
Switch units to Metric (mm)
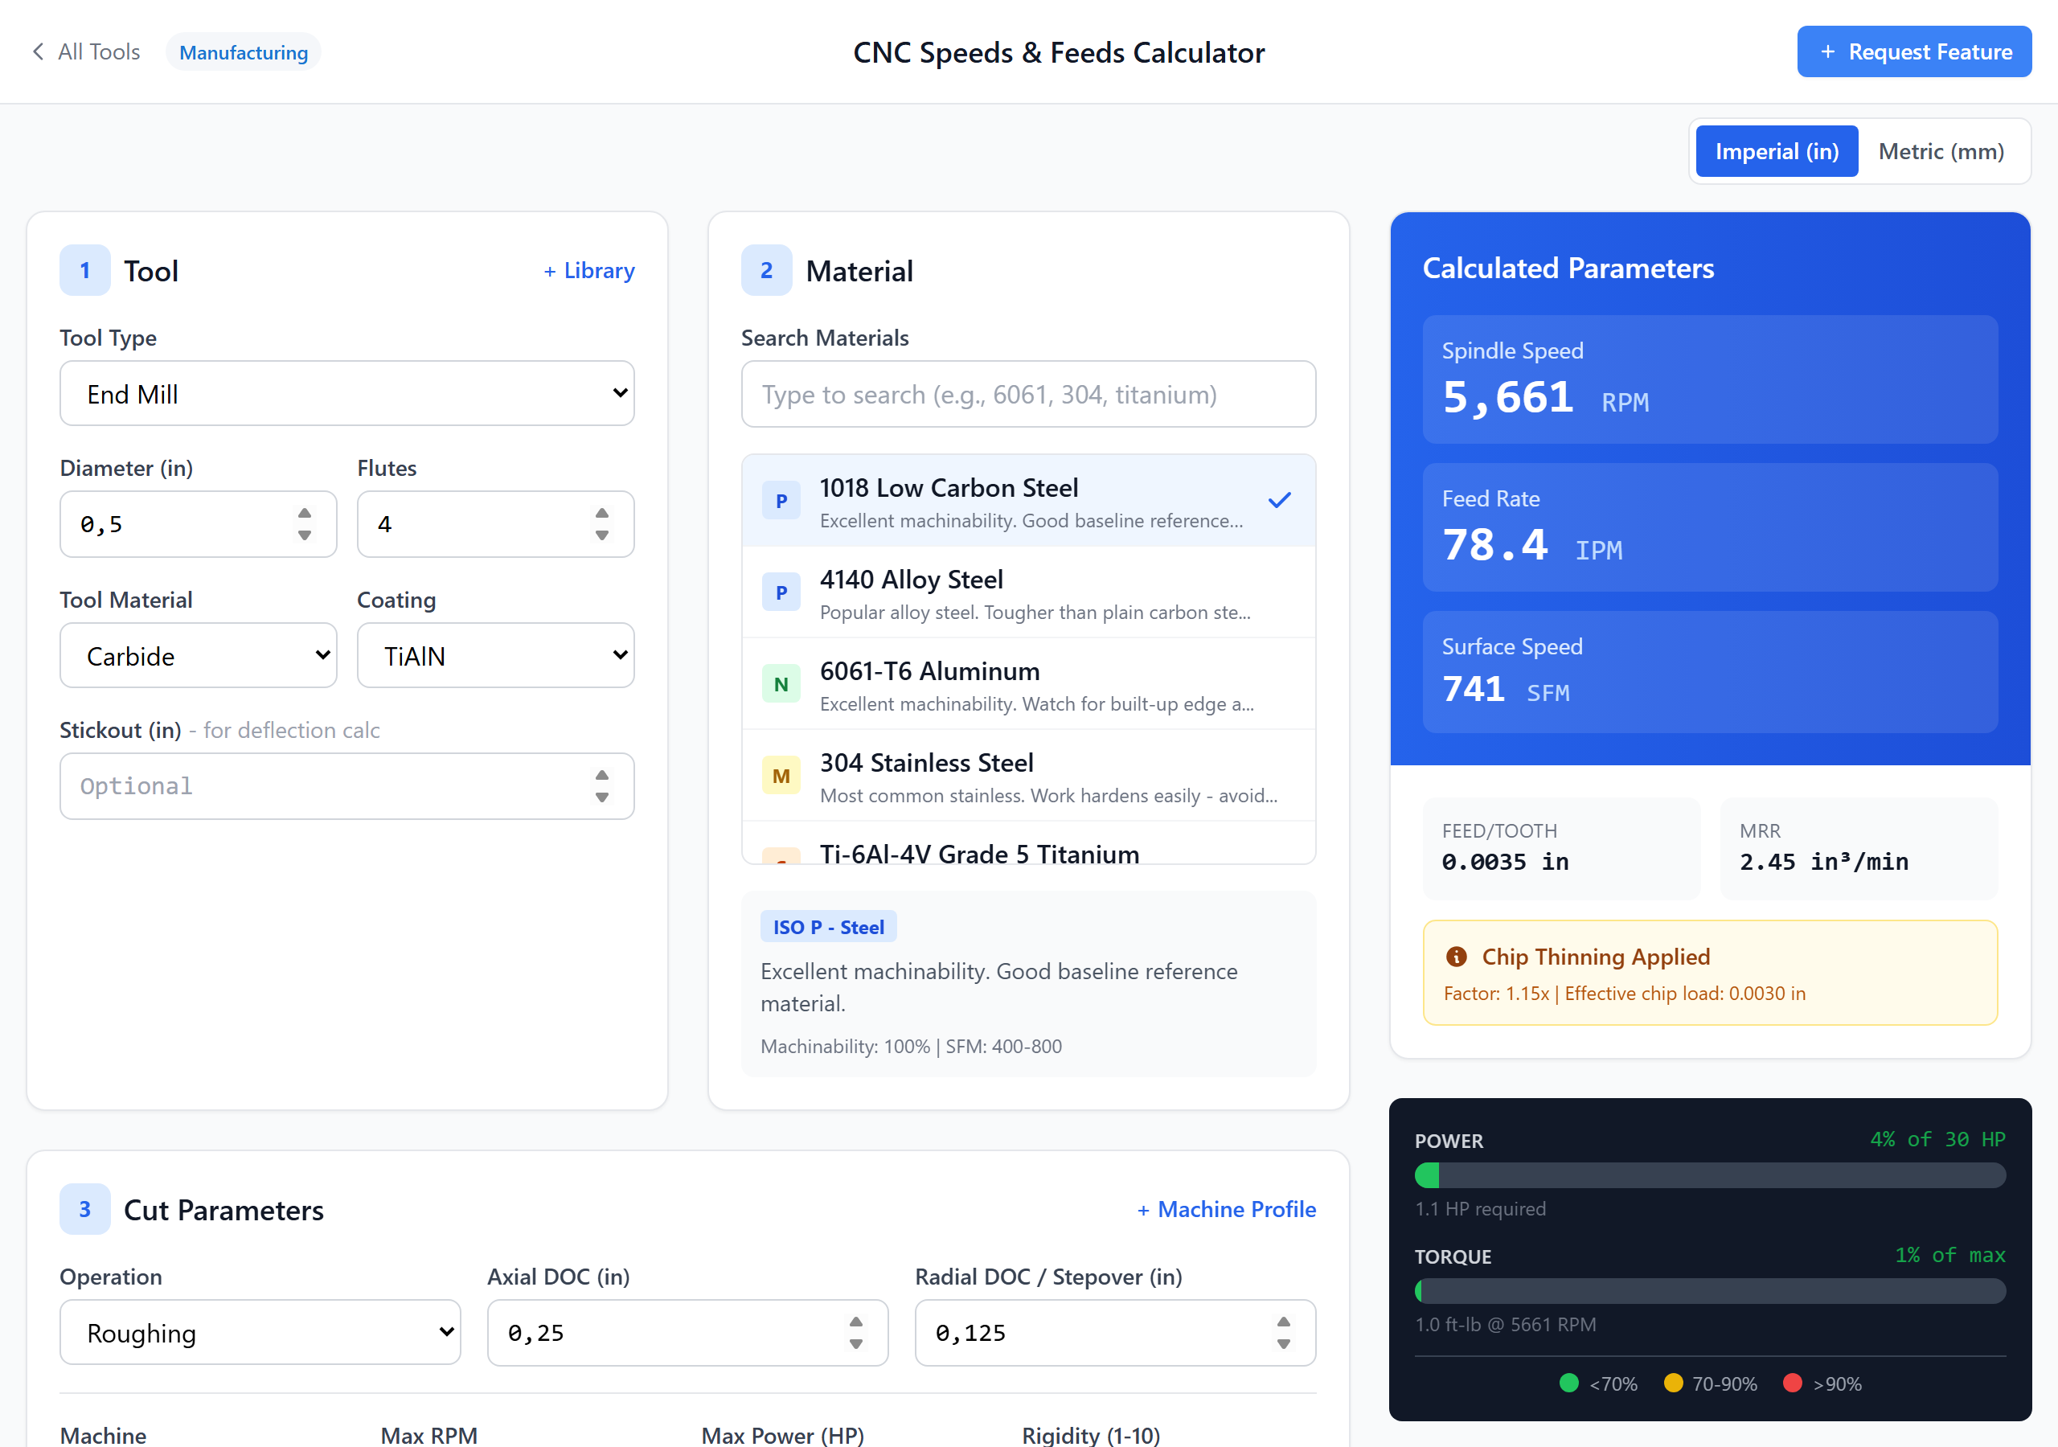1941,151
